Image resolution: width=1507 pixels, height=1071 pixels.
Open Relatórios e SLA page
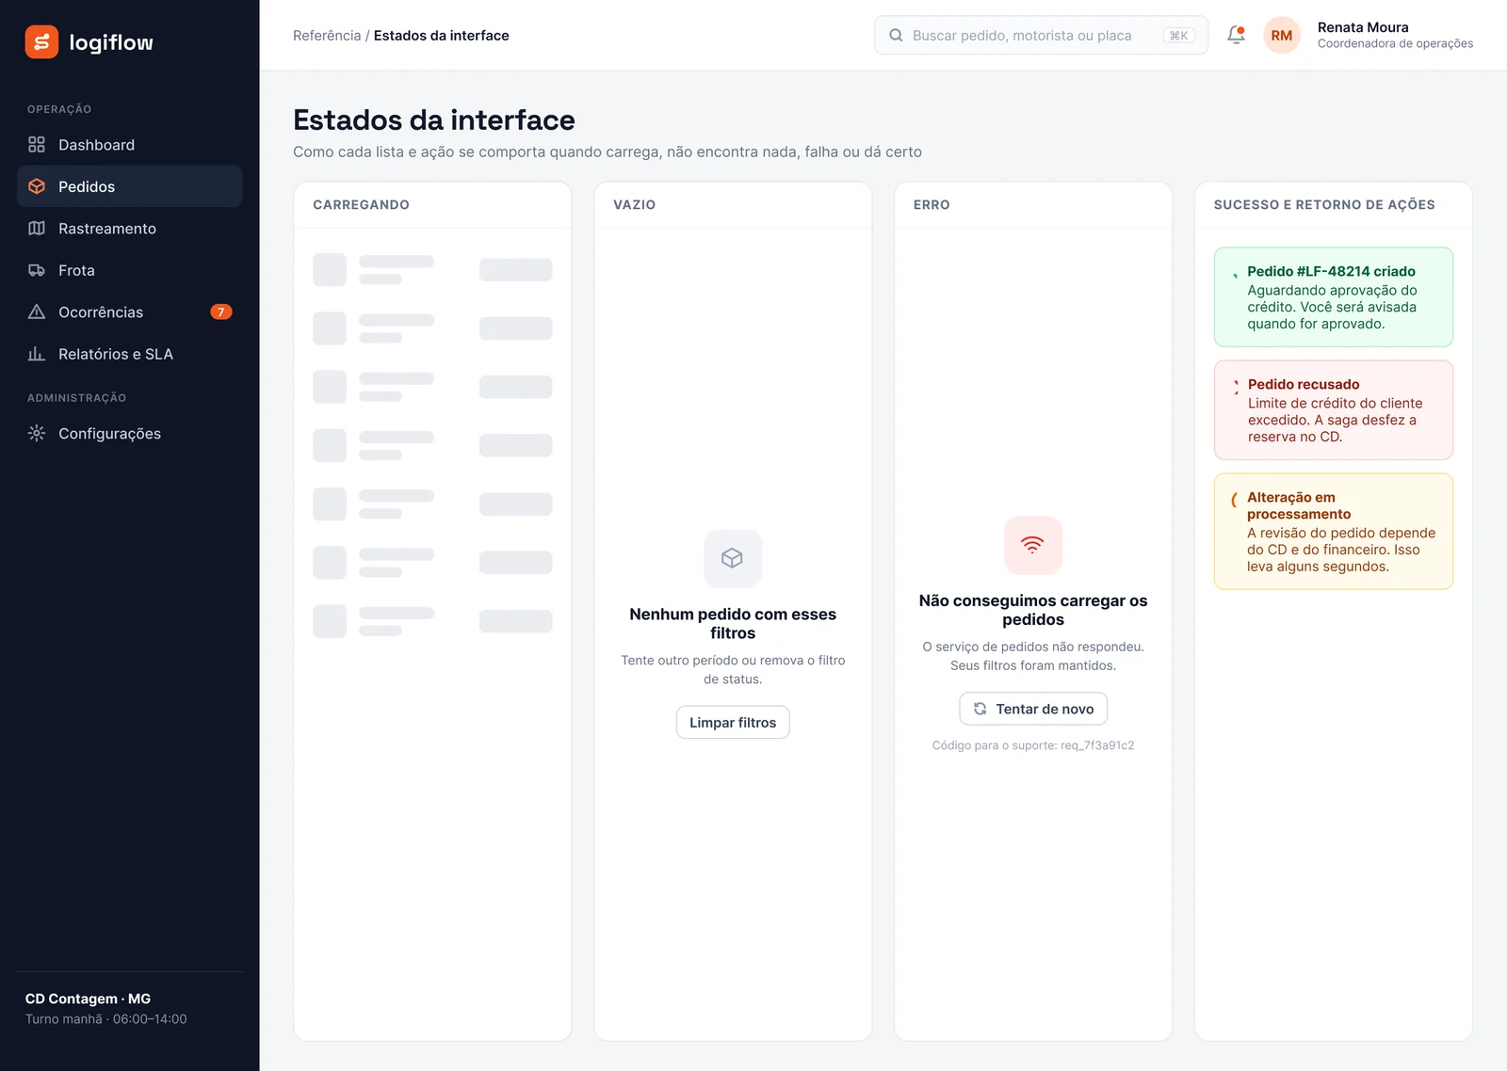tap(130, 354)
